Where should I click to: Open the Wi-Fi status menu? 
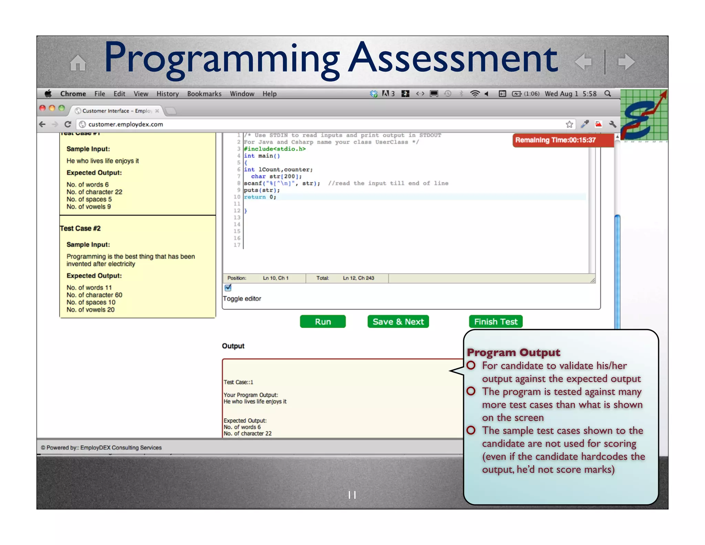pos(475,94)
